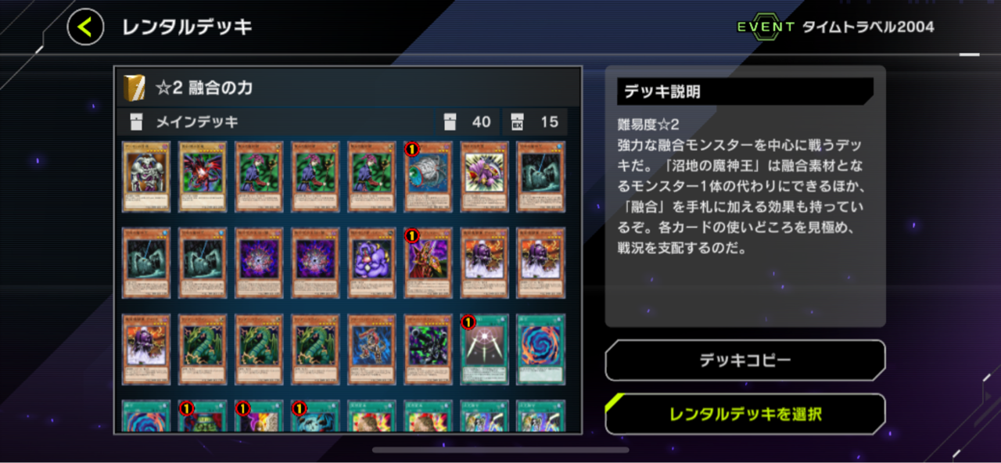This screenshot has width=1001, height=463.
Task: Click the limited-1 badge on the first-row card
Action: tap(412, 148)
